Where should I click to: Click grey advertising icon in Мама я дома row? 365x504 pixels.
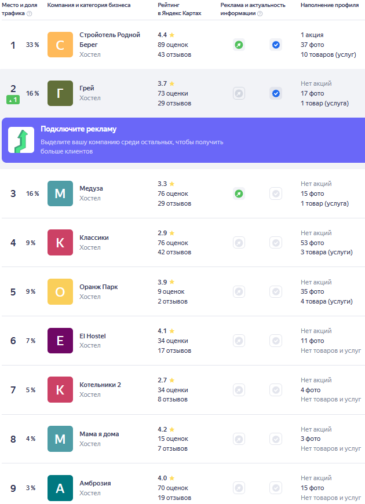(239, 439)
